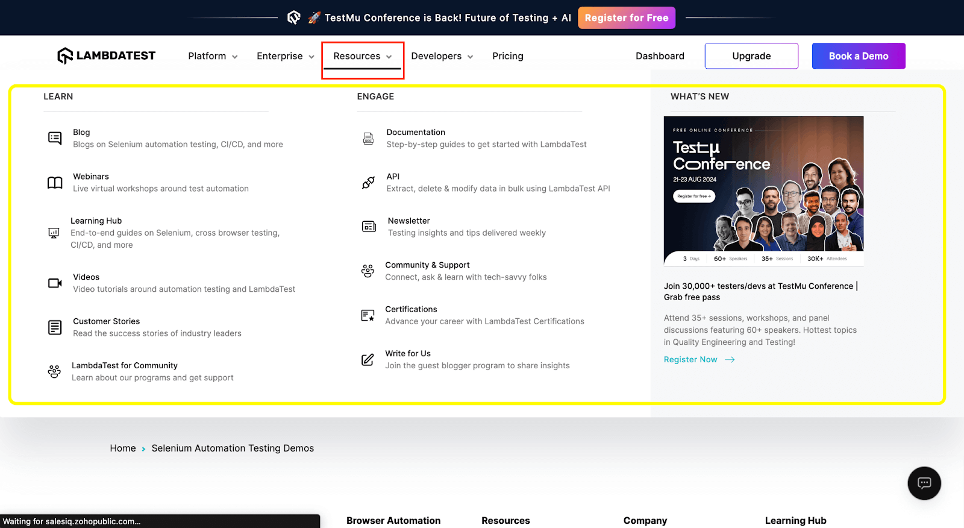Click the LambdaTest for Community people icon
Screen dimensions: 964x528
click(54, 371)
